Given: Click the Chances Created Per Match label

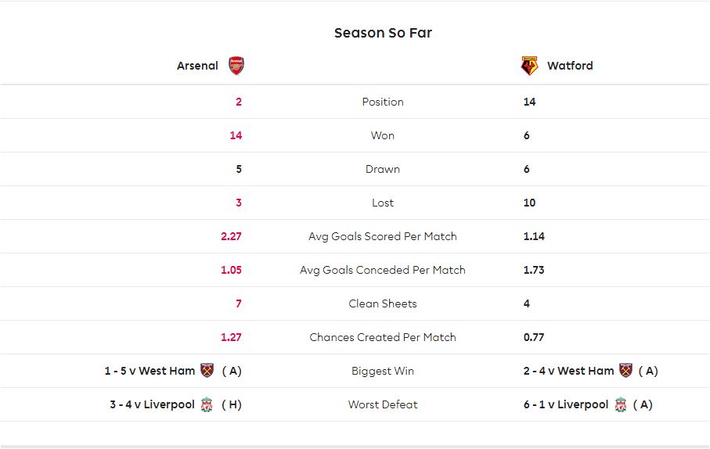Looking at the screenshot, I should [x=383, y=337].
